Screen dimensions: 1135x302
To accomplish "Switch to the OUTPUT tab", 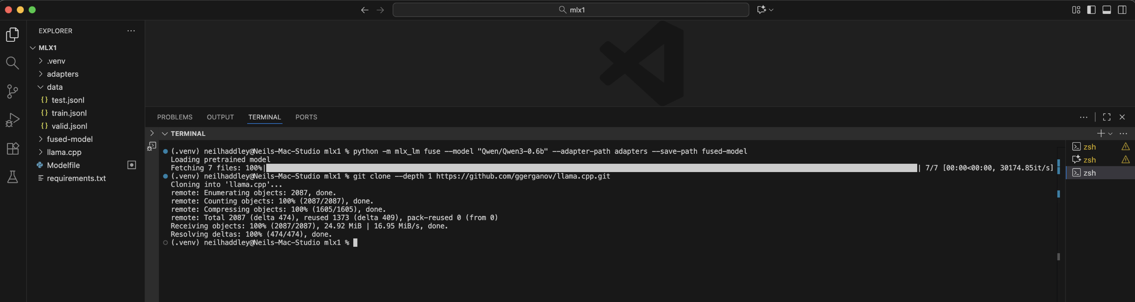I will pos(220,117).
